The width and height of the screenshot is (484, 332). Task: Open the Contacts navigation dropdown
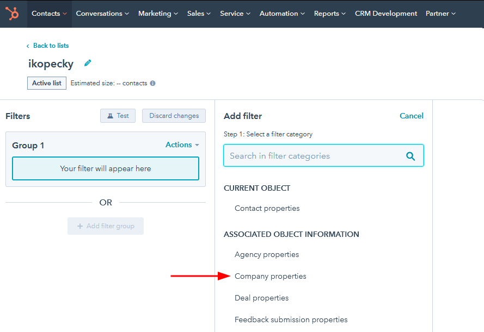pyautogui.click(x=48, y=13)
